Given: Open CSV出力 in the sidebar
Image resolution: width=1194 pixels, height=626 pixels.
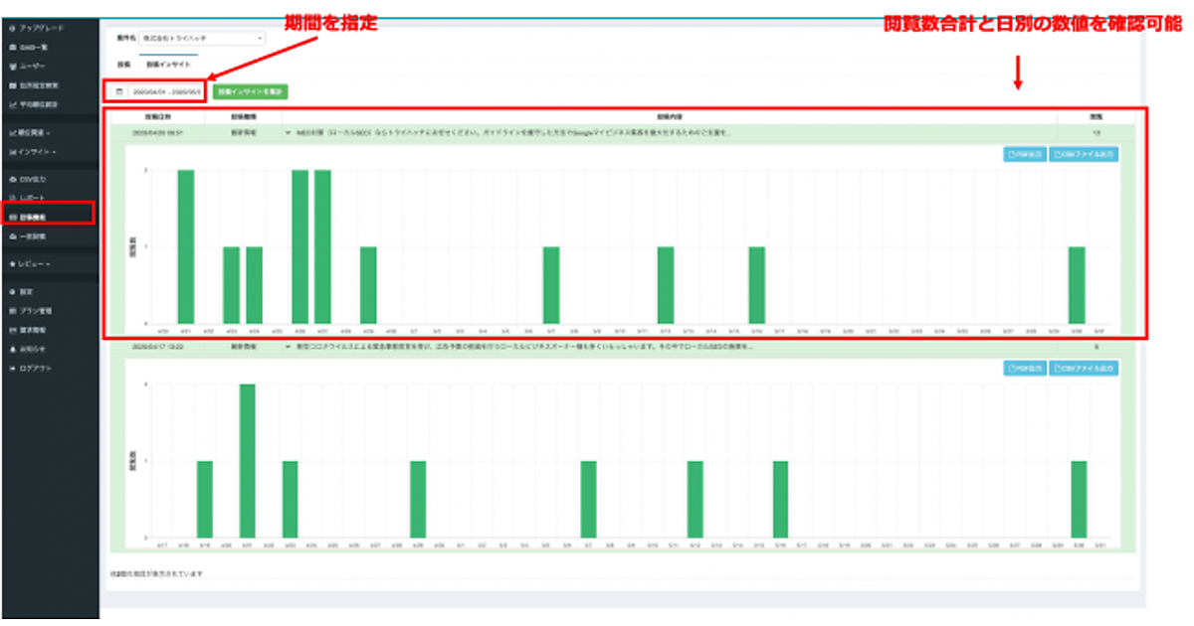Looking at the screenshot, I should (x=34, y=180).
